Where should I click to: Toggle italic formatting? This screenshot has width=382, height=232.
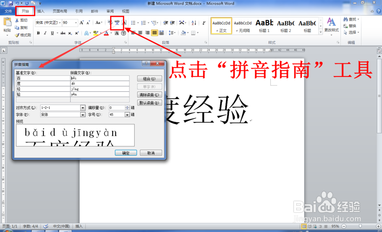[45, 33]
